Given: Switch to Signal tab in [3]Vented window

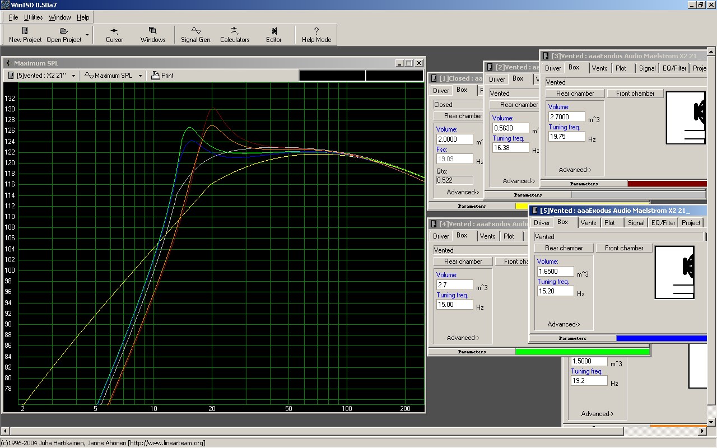Looking at the screenshot, I should [x=647, y=68].
